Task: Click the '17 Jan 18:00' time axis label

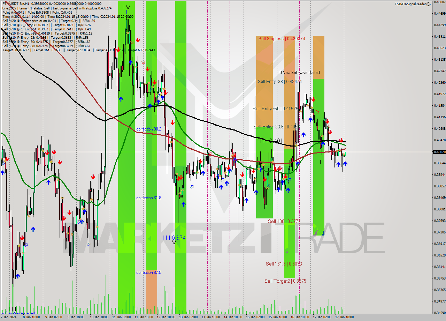Action: point(344,318)
